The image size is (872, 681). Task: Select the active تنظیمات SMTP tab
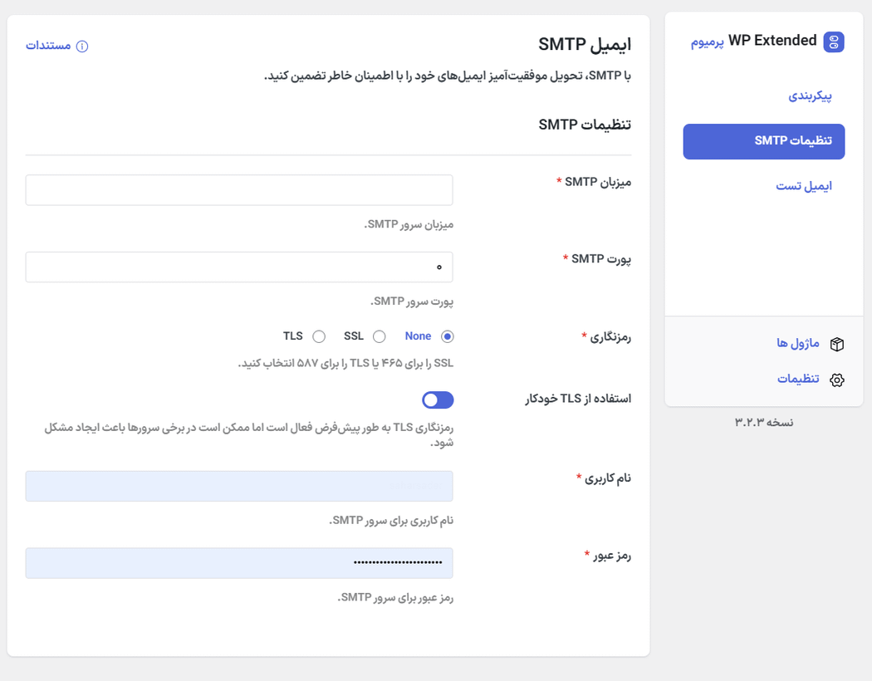point(763,141)
